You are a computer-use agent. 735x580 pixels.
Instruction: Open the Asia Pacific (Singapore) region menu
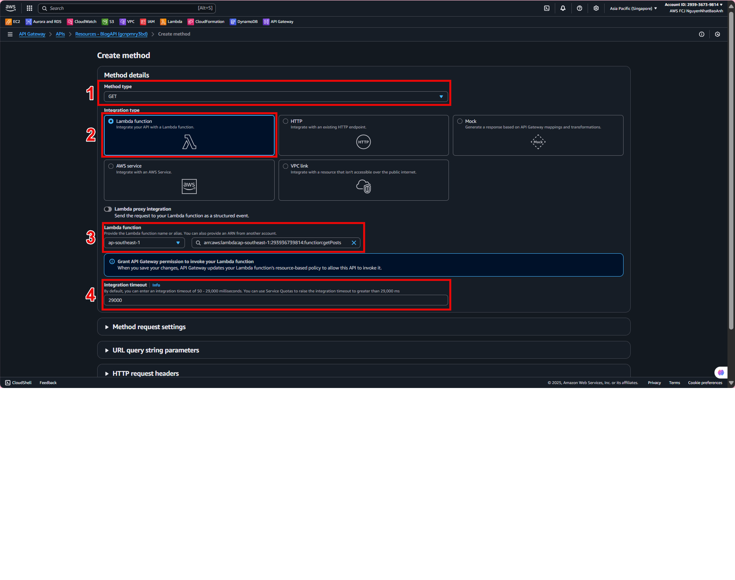[633, 8]
